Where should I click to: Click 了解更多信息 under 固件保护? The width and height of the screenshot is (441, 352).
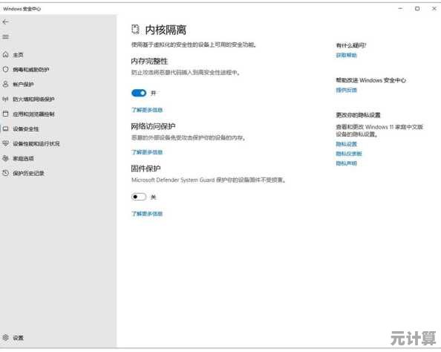point(147,214)
